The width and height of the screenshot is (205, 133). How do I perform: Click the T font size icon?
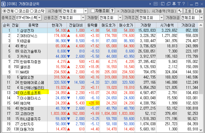[x=179, y=4]
